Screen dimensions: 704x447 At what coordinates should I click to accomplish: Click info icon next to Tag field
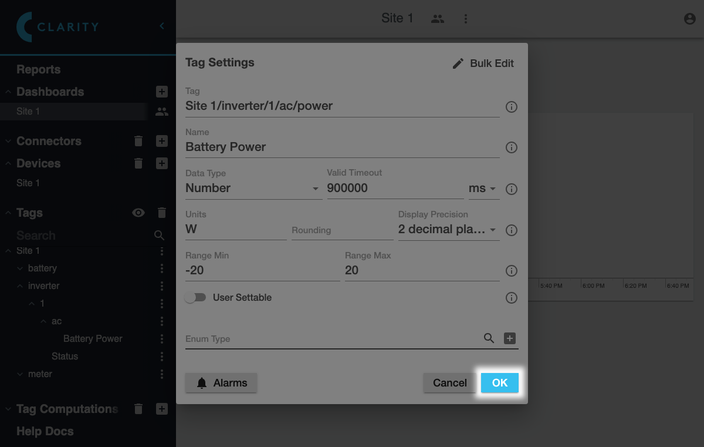click(x=511, y=107)
